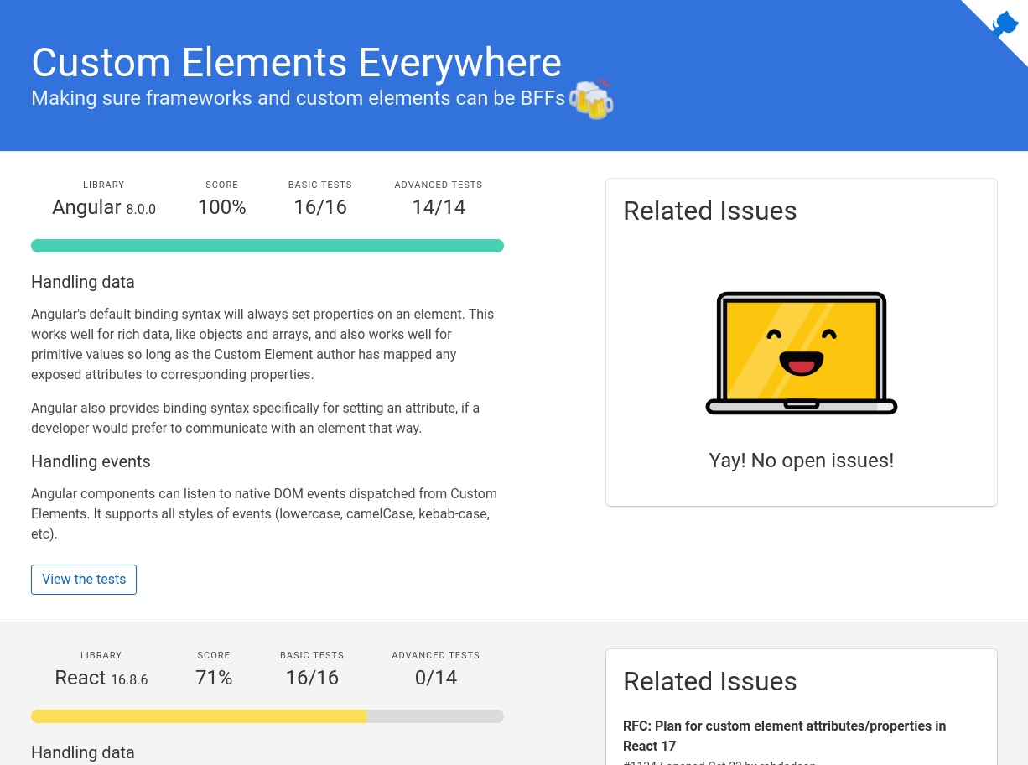The height and width of the screenshot is (765, 1028).
Task: Click Angular's 16/16 basic tests value
Action: click(320, 207)
